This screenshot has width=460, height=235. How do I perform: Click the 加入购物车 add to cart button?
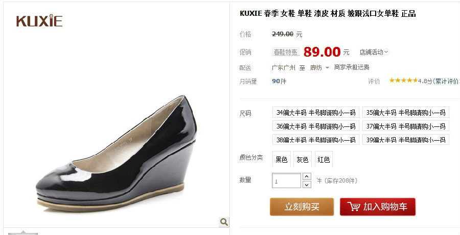[378, 206]
